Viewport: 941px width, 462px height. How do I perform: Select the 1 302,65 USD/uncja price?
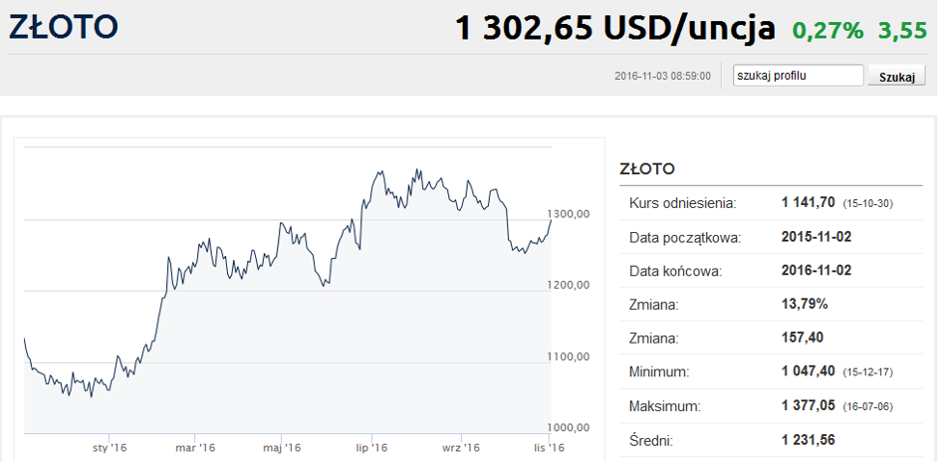[x=614, y=28]
